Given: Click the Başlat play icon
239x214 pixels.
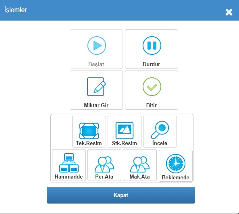Looking at the screenshot, I should (97, 46).
